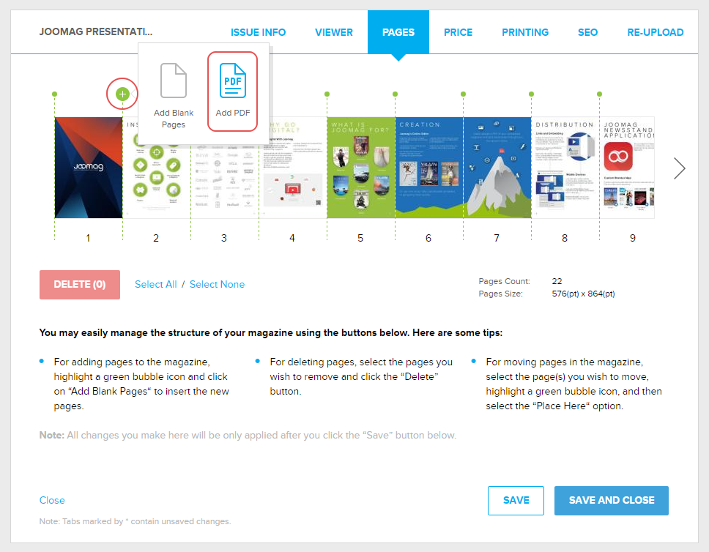Viewport: 709px width, 552px height.
Task: Click the green bubble between pages 6 and 7
Action: 463,94
